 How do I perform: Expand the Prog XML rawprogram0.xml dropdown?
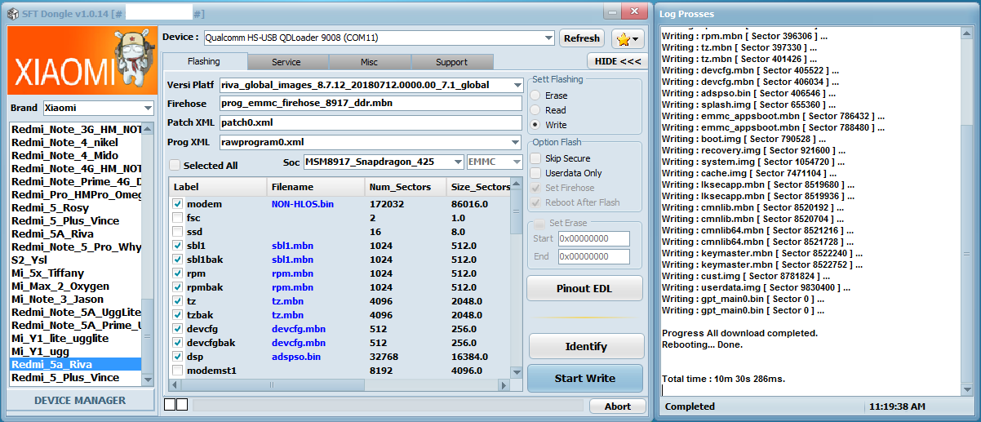coord(515,142)
